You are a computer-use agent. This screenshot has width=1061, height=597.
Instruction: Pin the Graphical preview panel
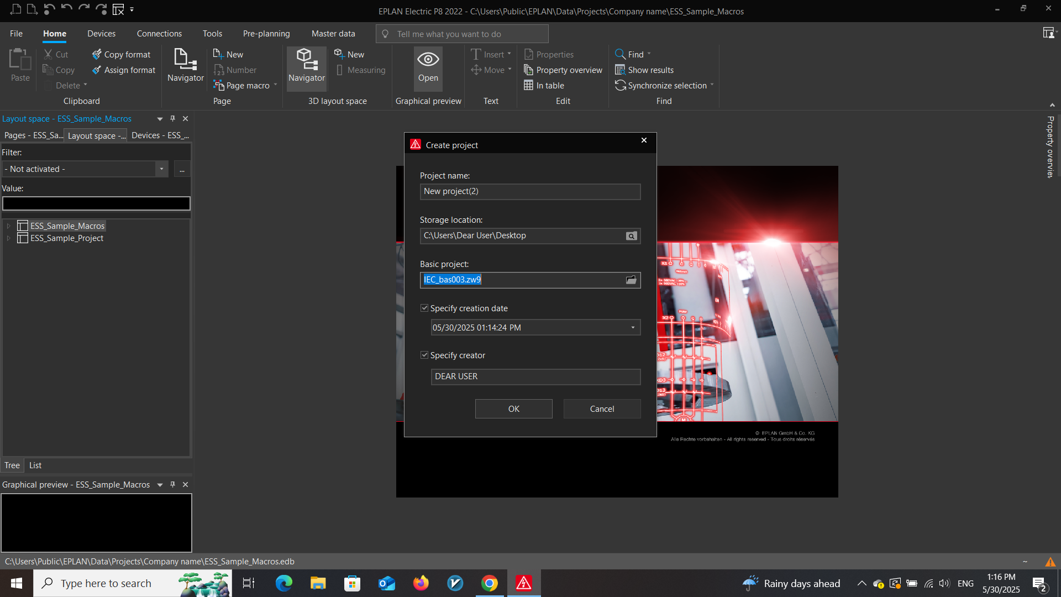pos(172,484)
